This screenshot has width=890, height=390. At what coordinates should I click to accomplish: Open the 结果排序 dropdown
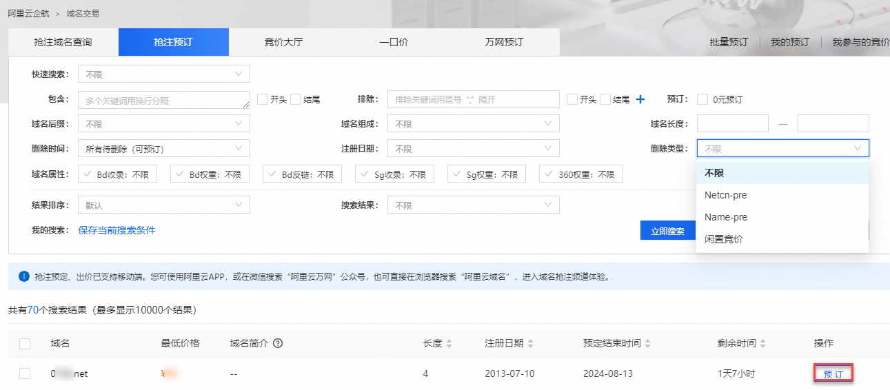click(x=164, y=205)
